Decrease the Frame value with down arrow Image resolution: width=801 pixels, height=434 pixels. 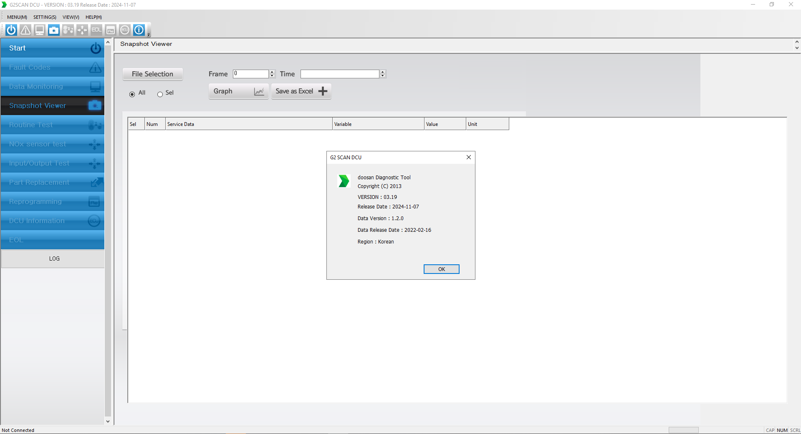pyautogui.click(x=272, y=76)
